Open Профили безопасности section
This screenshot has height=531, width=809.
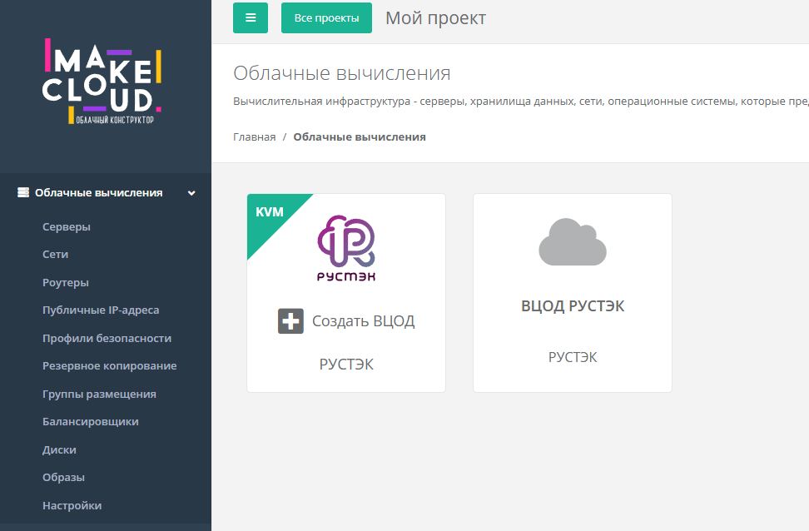click(107, 338)
